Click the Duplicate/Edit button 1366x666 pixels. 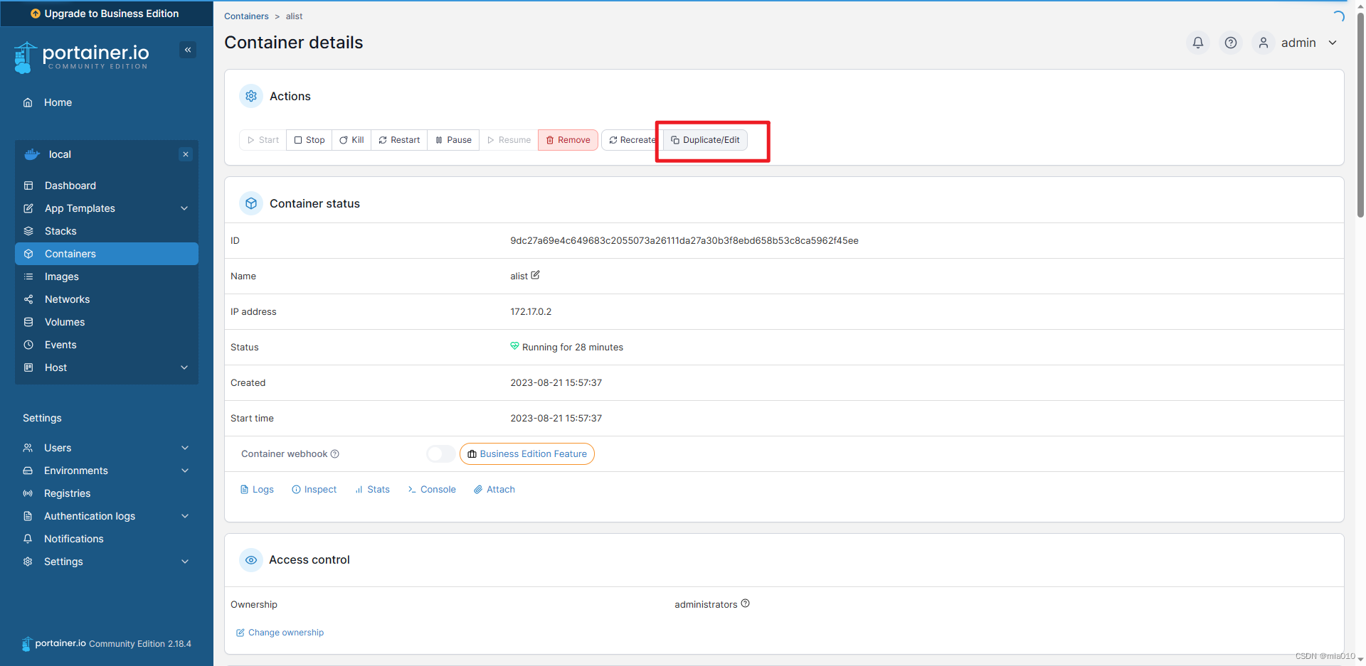(705, 140)
